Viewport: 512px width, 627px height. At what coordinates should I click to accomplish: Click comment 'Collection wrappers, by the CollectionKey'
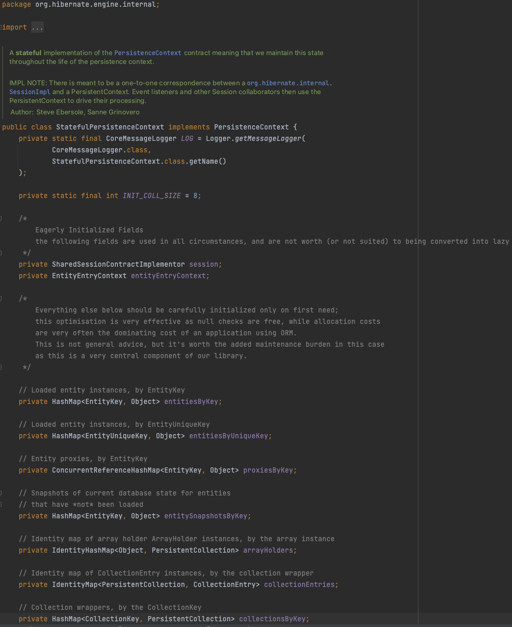point(110,608)
